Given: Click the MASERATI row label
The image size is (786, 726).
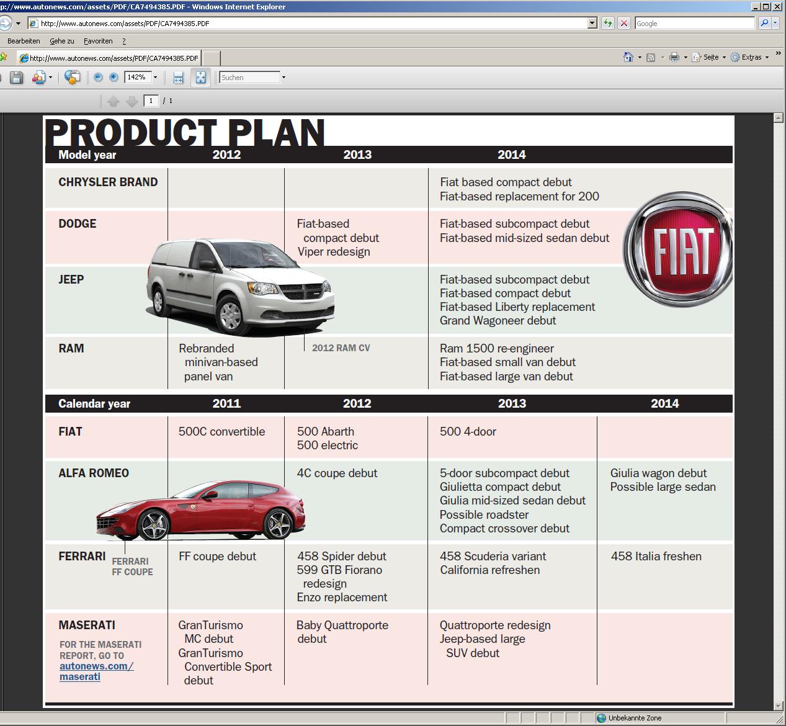Looking at the screenshot, I should point(87,625).
